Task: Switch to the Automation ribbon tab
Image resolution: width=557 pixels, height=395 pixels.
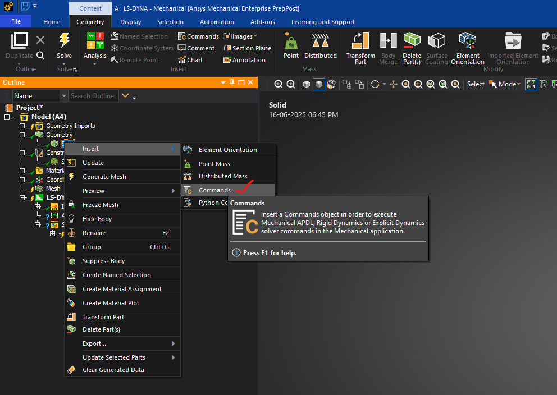Action: point(217,22)
